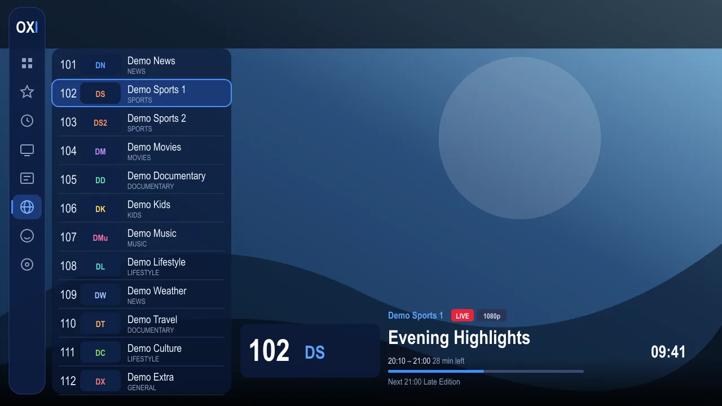This screenshot has width=722, height=406.
Task: Choose channel 105 Demo Documentary
Action: 142,179
